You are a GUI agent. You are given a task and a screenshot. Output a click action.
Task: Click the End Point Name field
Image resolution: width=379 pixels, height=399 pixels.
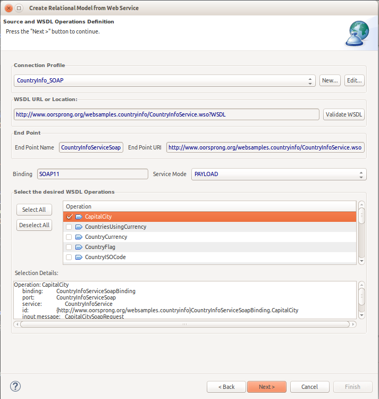point(91,147)
